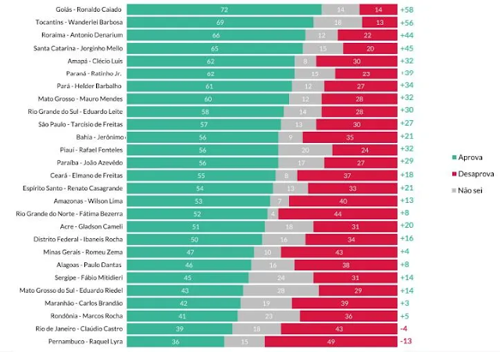Click the +58 net score for Goiás
Viewport: 500px width, 352px height.
coord(407,10)
